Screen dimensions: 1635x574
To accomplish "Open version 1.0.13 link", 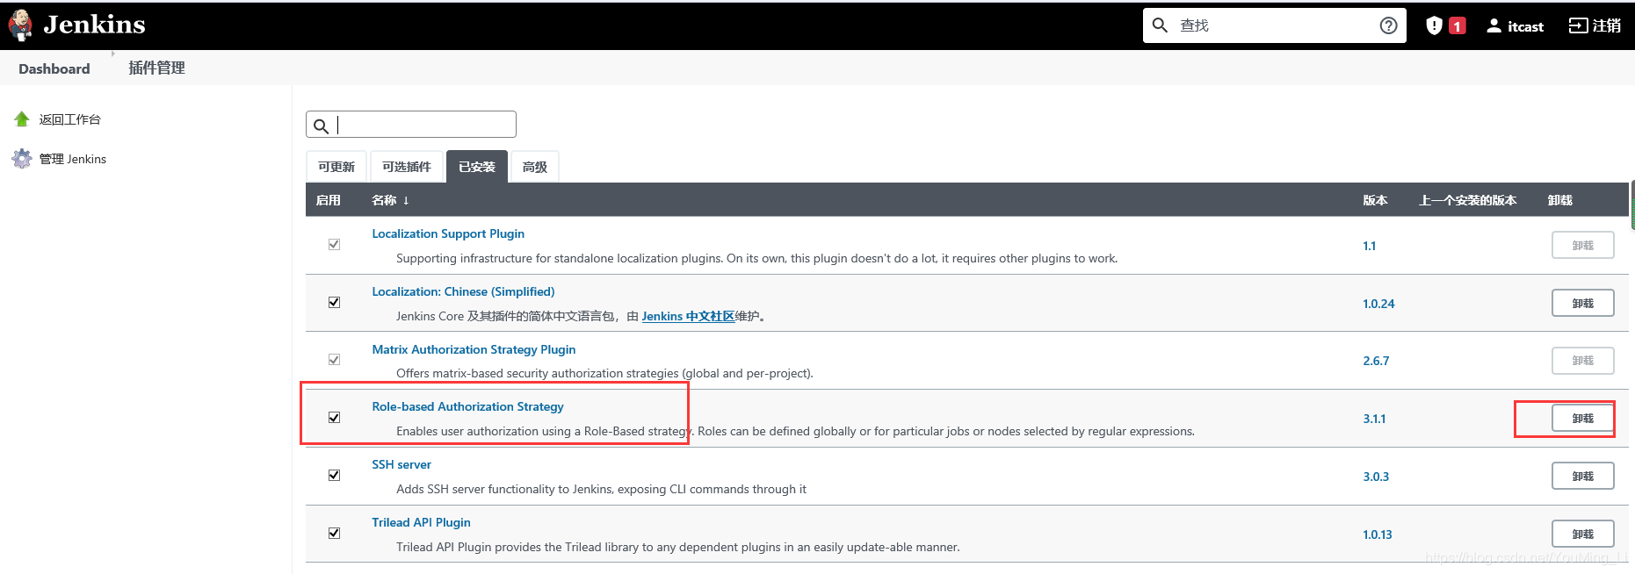I will point(1378,535).
